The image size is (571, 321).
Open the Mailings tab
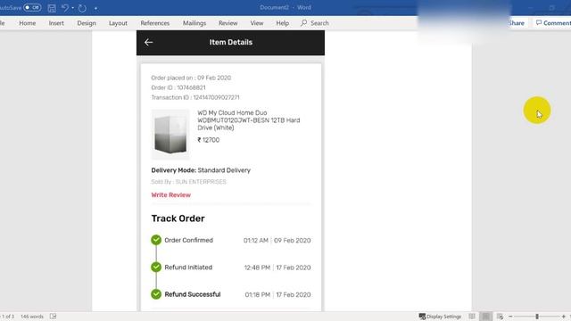194,23
